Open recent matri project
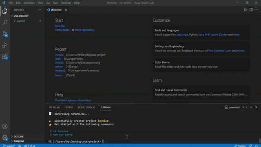This screenshot has height=147, width=261. tap(58, 59)
